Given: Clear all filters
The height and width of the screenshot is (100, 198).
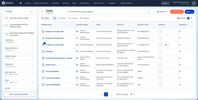Looking at the screenshot, I should 32,12.
